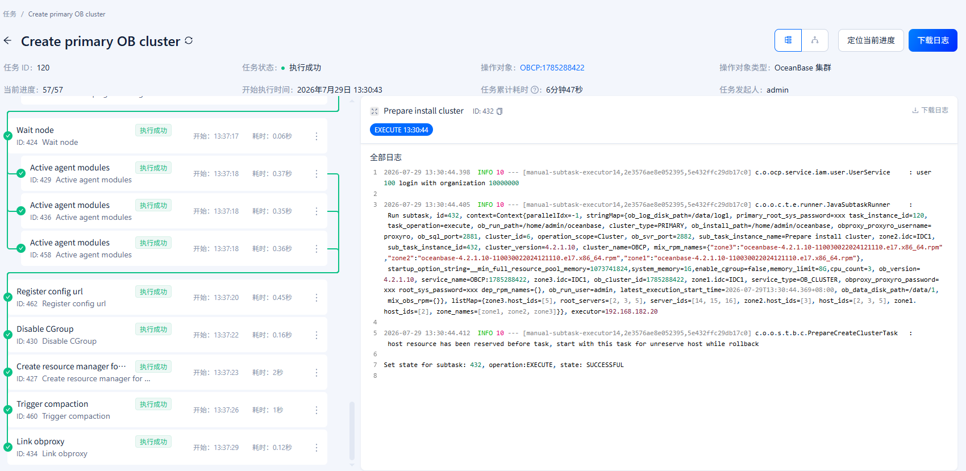The image size is (966, 471).
Task: Open more options for Wait node
Action: (317, 136)
